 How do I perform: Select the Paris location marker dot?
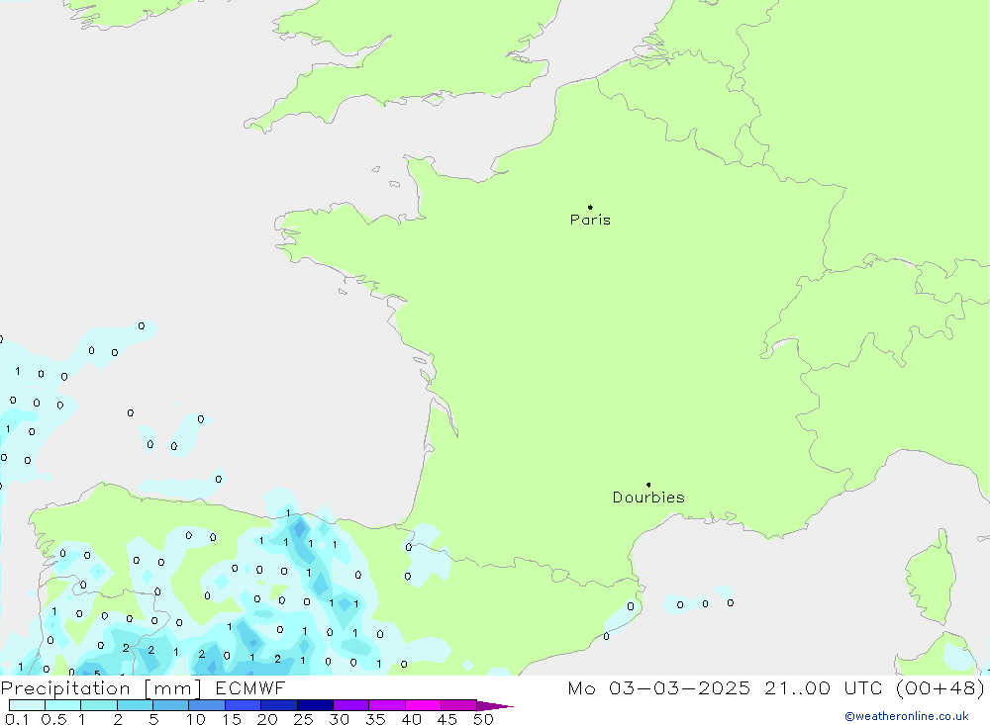click(x=590, y=207)
